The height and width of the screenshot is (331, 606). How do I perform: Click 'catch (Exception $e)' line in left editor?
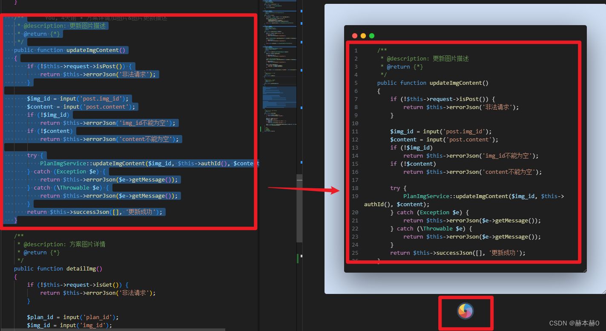point(66,172)
